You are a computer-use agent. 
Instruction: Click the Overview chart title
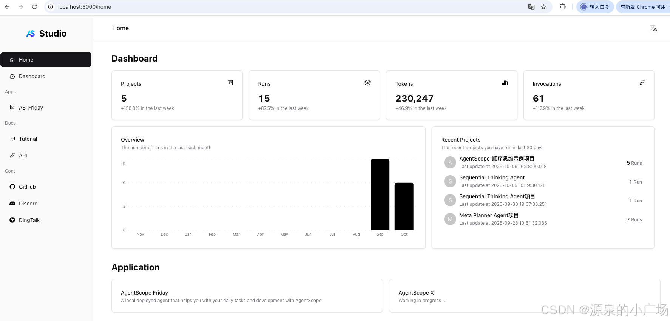pyautogui.click(x=133, y=140)
